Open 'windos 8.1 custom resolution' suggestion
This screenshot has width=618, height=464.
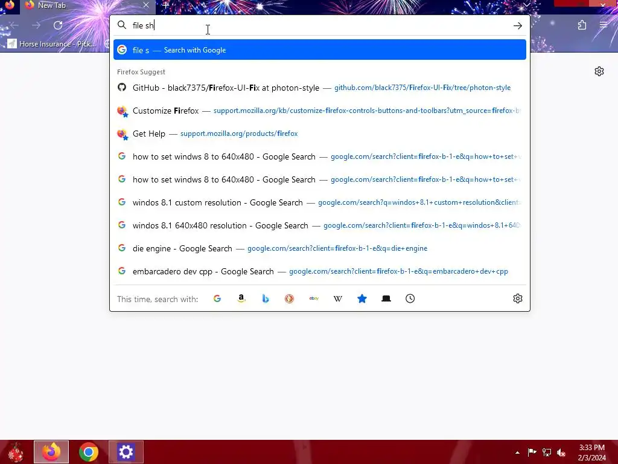pyautogui.click(x=320, y=202)
